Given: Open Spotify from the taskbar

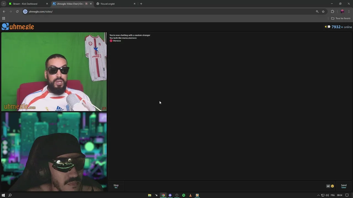Looking at the screenshot, I should 184,195.
